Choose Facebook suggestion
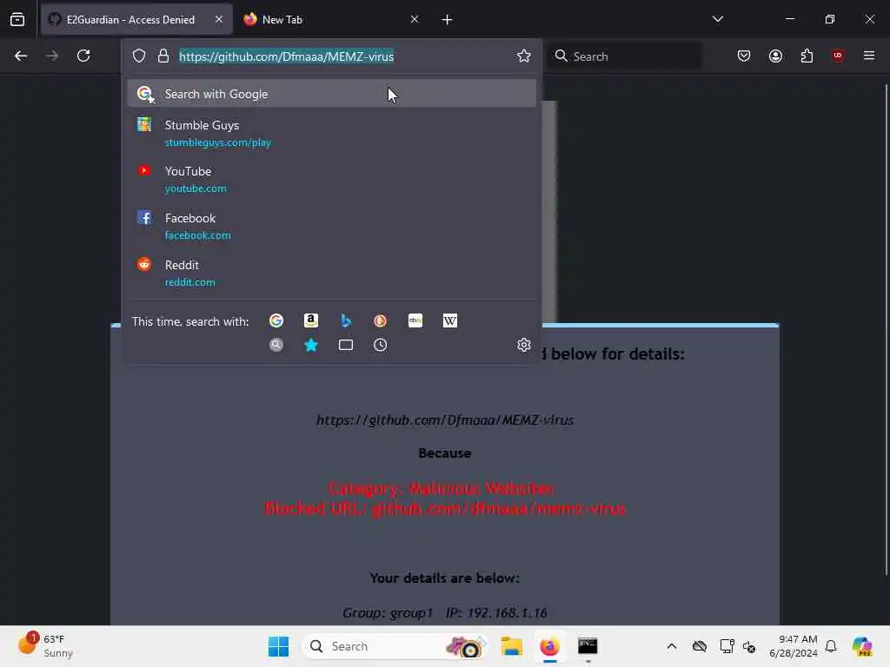 pos(331,227)
